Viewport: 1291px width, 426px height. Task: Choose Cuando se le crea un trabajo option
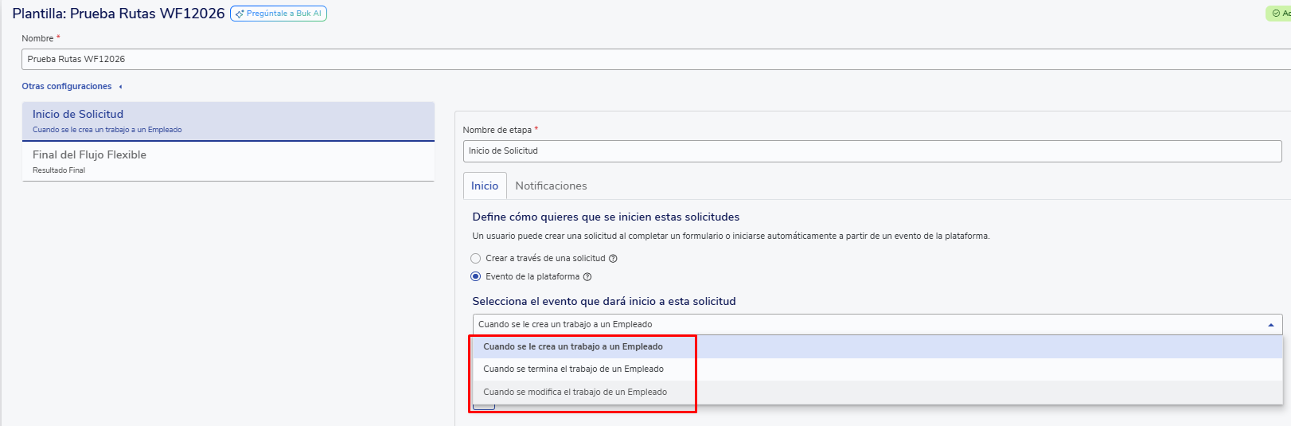tap(573, 347)
